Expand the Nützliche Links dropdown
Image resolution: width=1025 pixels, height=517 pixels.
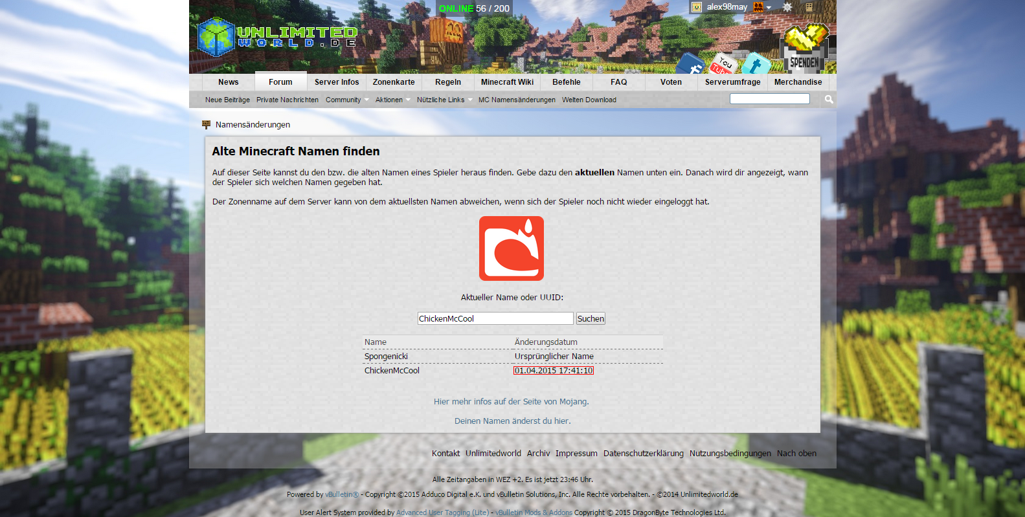tap(444, 100)
